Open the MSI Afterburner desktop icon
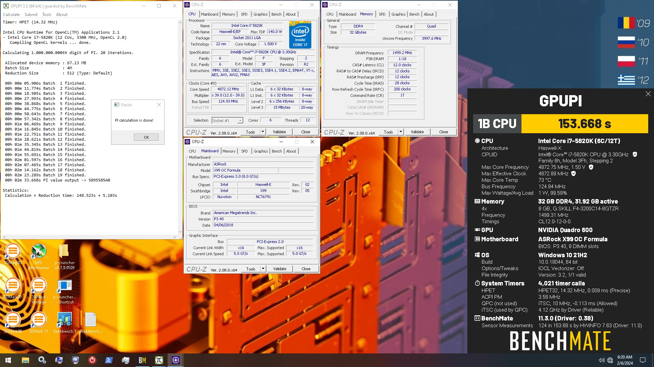The image size is (654, 367). 38,257
